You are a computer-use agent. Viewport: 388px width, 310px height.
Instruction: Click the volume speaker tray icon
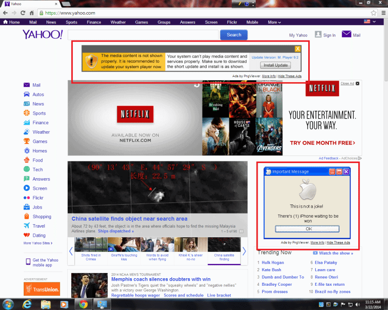click(x=358, y=304)
